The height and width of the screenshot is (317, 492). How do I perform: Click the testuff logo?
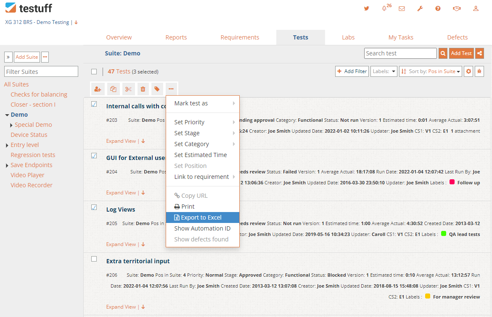point(29,8)
